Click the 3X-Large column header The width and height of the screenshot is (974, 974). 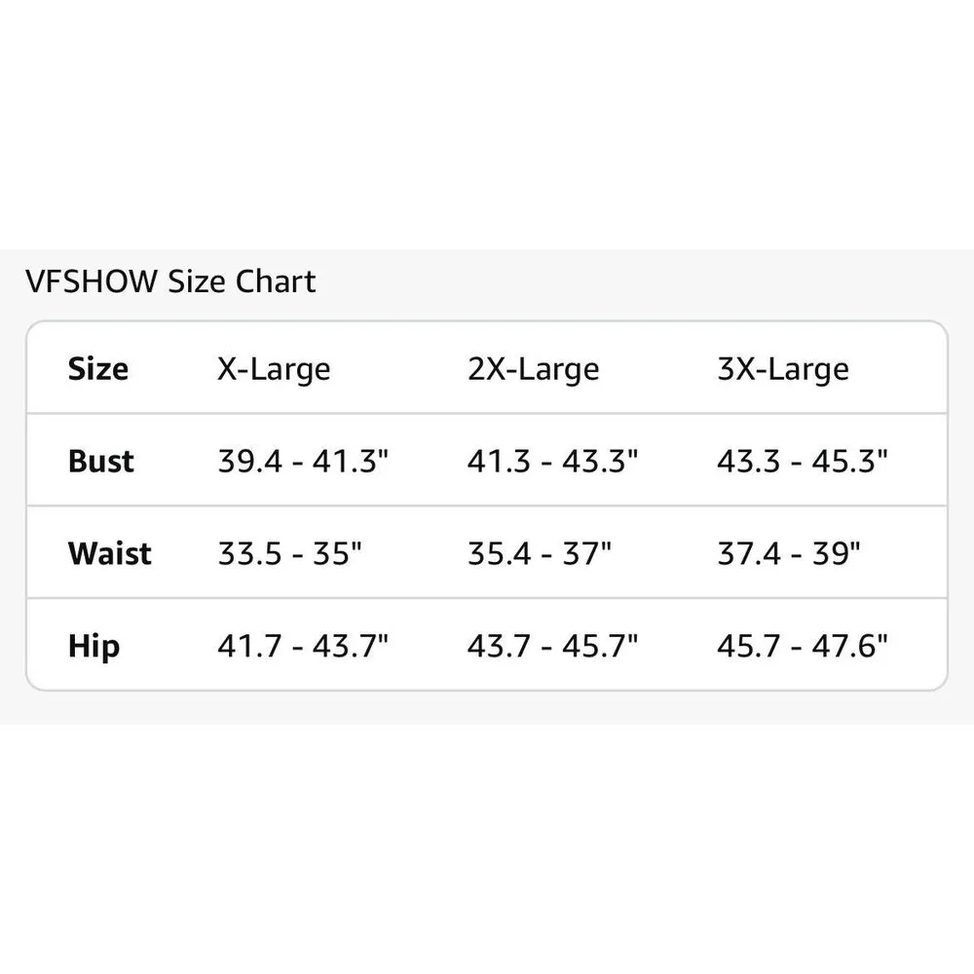pos(782,369)
